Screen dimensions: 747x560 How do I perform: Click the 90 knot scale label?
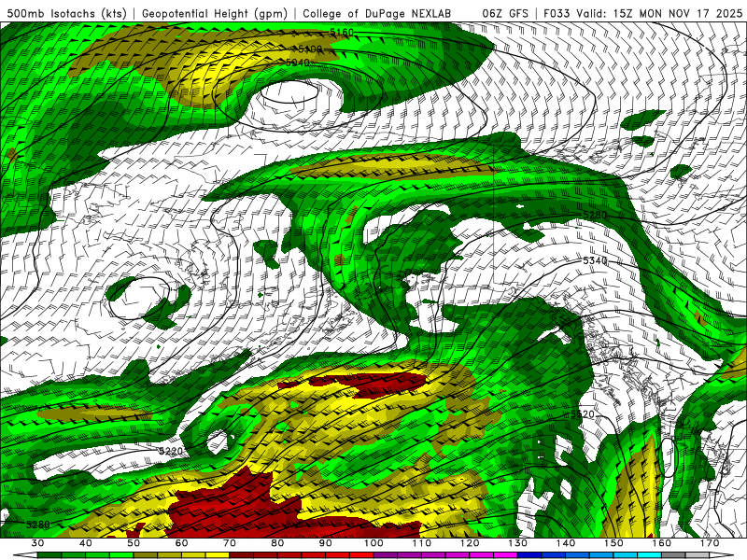tap(326, 543)
